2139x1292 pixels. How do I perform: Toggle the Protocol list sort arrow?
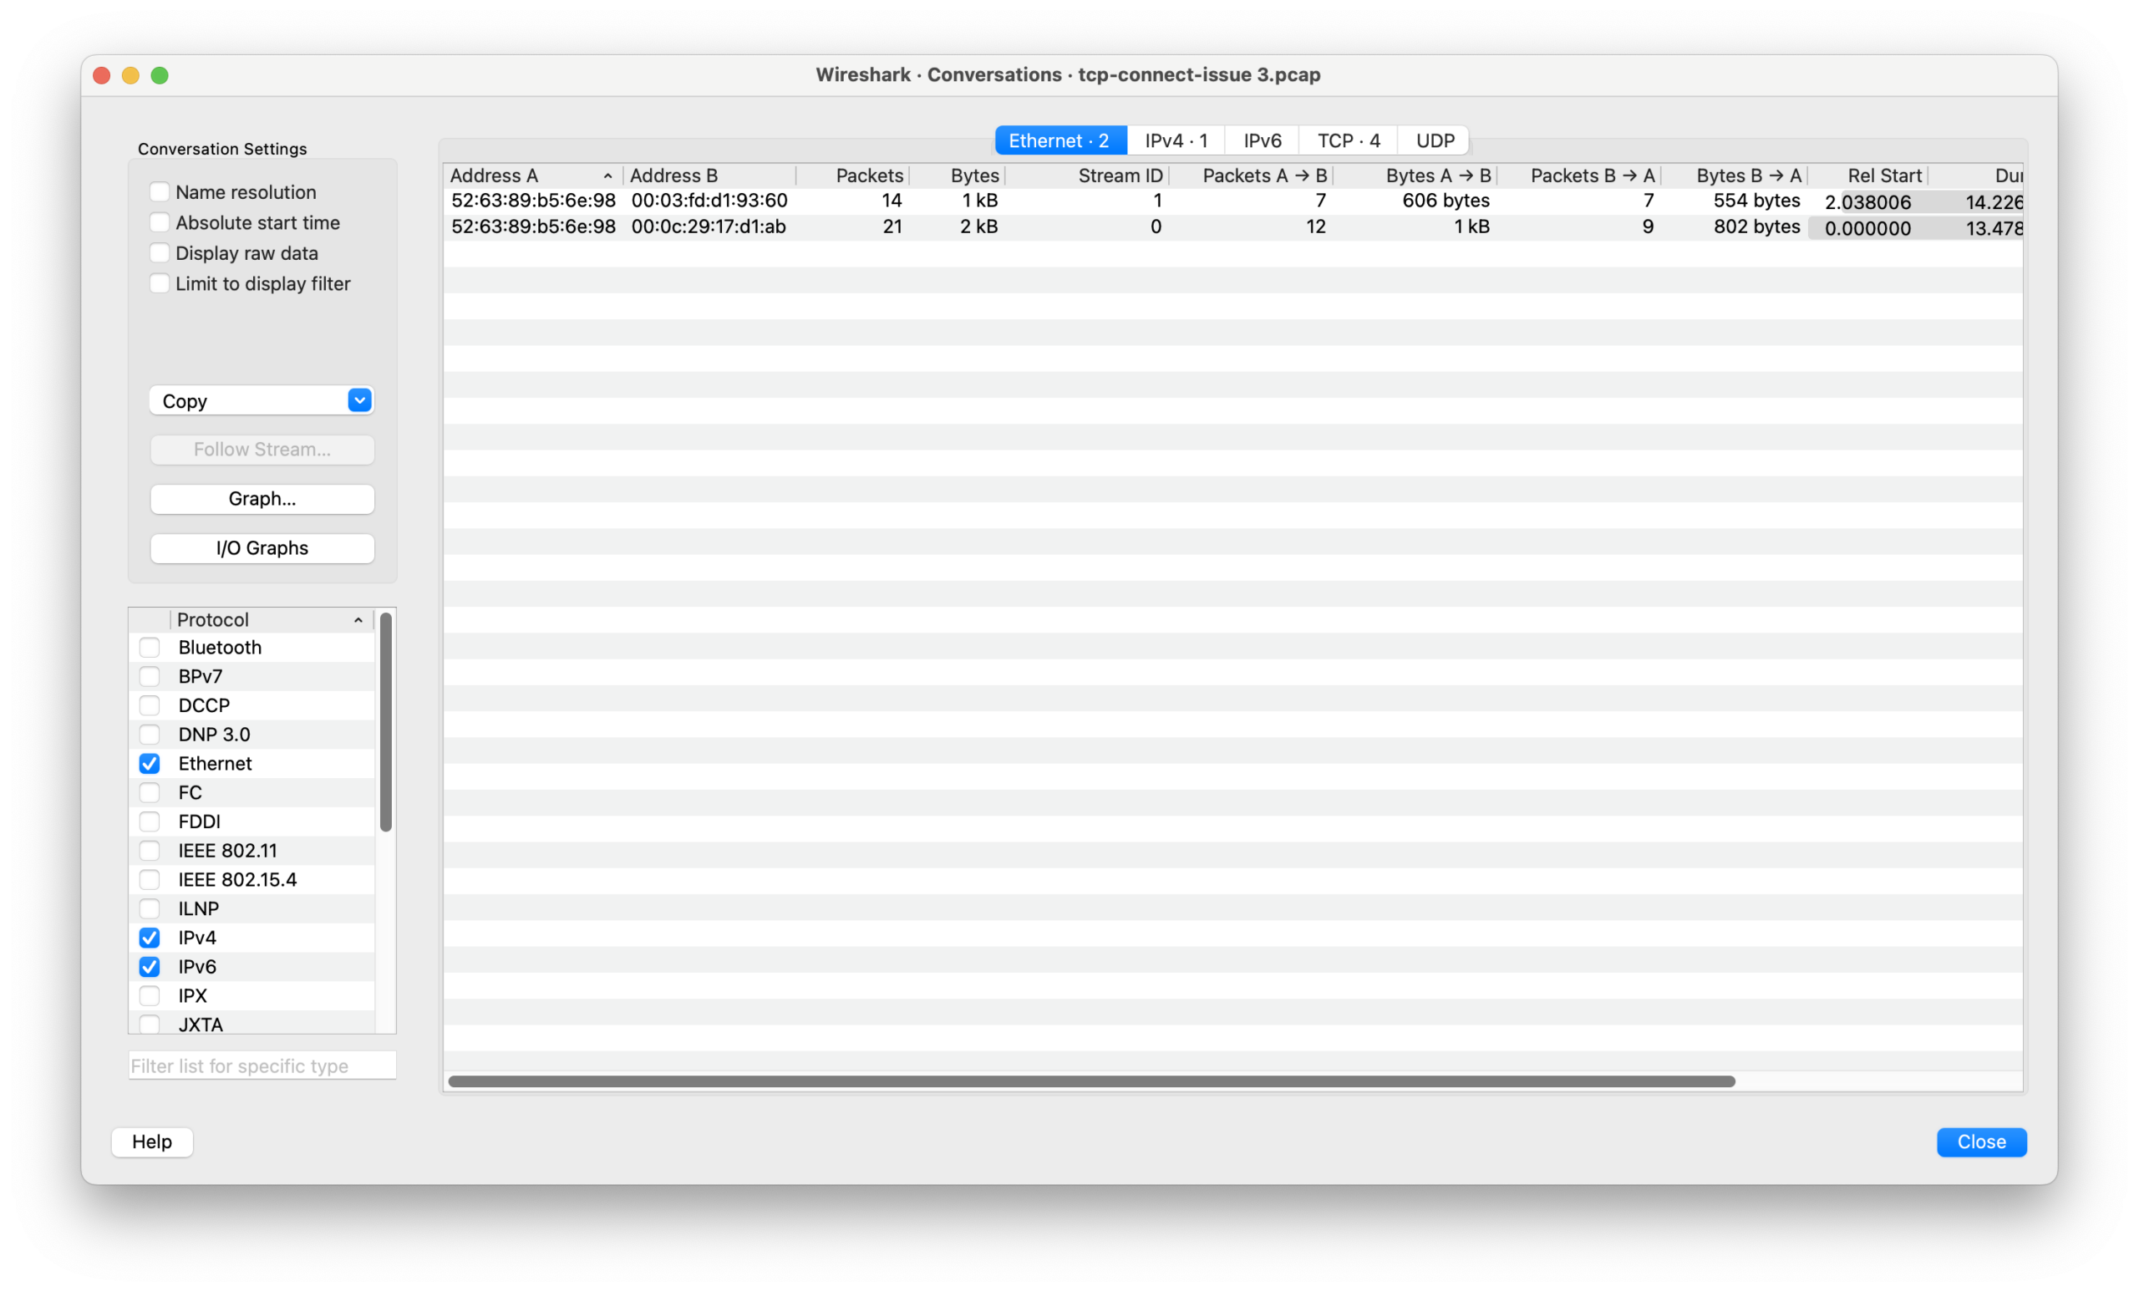358,620
